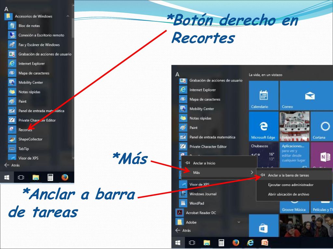Open Notas rápidas icon in left menu

[x=12, y=92]
